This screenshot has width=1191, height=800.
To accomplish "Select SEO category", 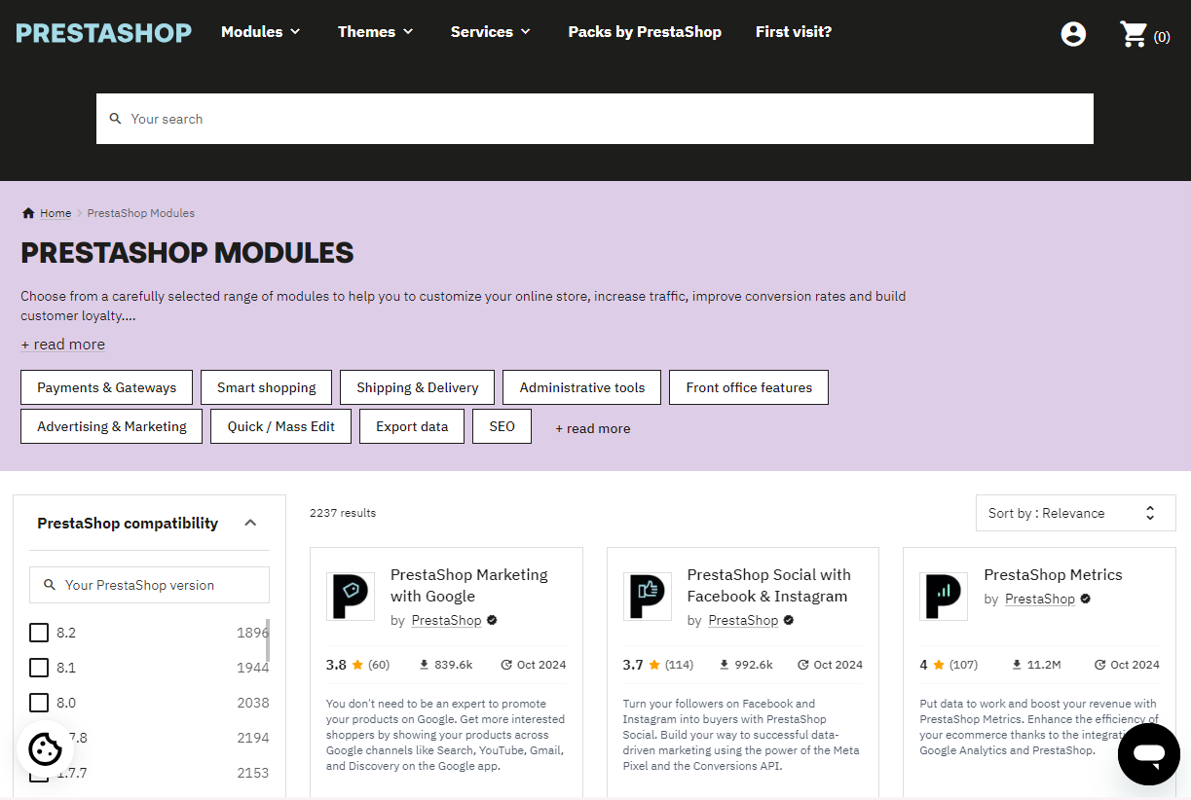I will [502, 426].
